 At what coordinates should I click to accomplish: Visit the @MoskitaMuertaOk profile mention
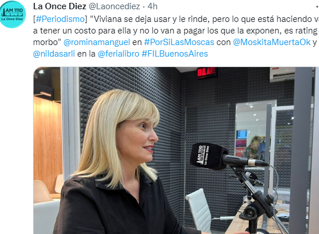point(272,42)
